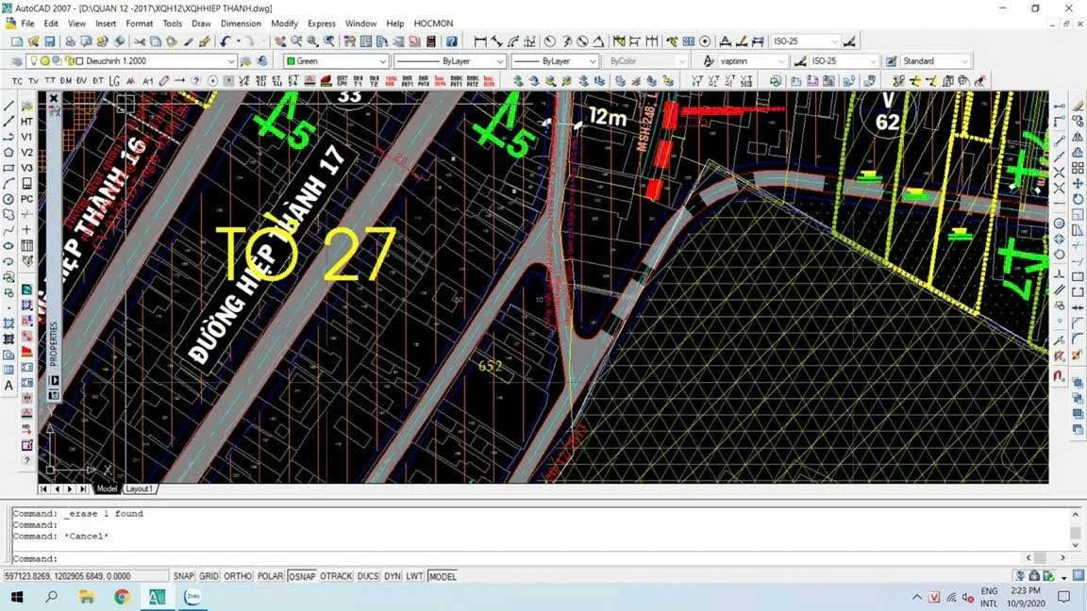
Task: Click the LG tool icon
Action: tap(114, 81)
